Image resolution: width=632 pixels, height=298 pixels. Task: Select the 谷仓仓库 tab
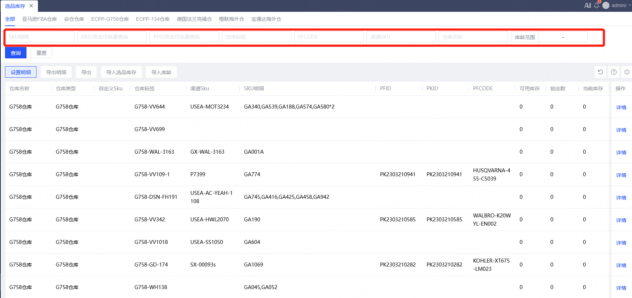click(74, 19)
